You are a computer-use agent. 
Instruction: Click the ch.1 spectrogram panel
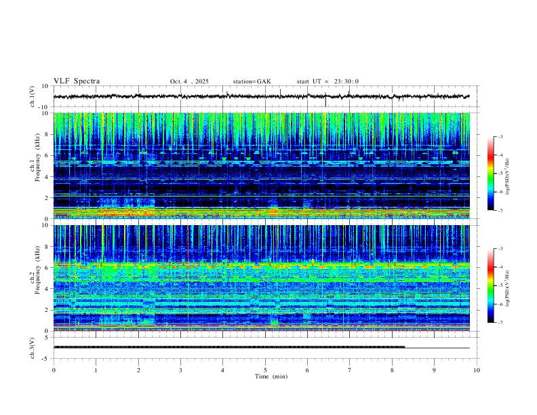[261, 165]
